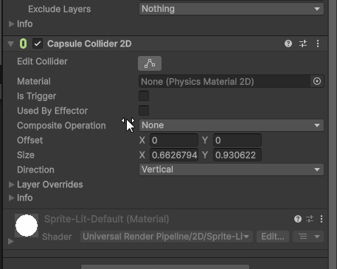Screen dimensions: 337x269
Task: Click the Shader label text
Action: (57, 237)
